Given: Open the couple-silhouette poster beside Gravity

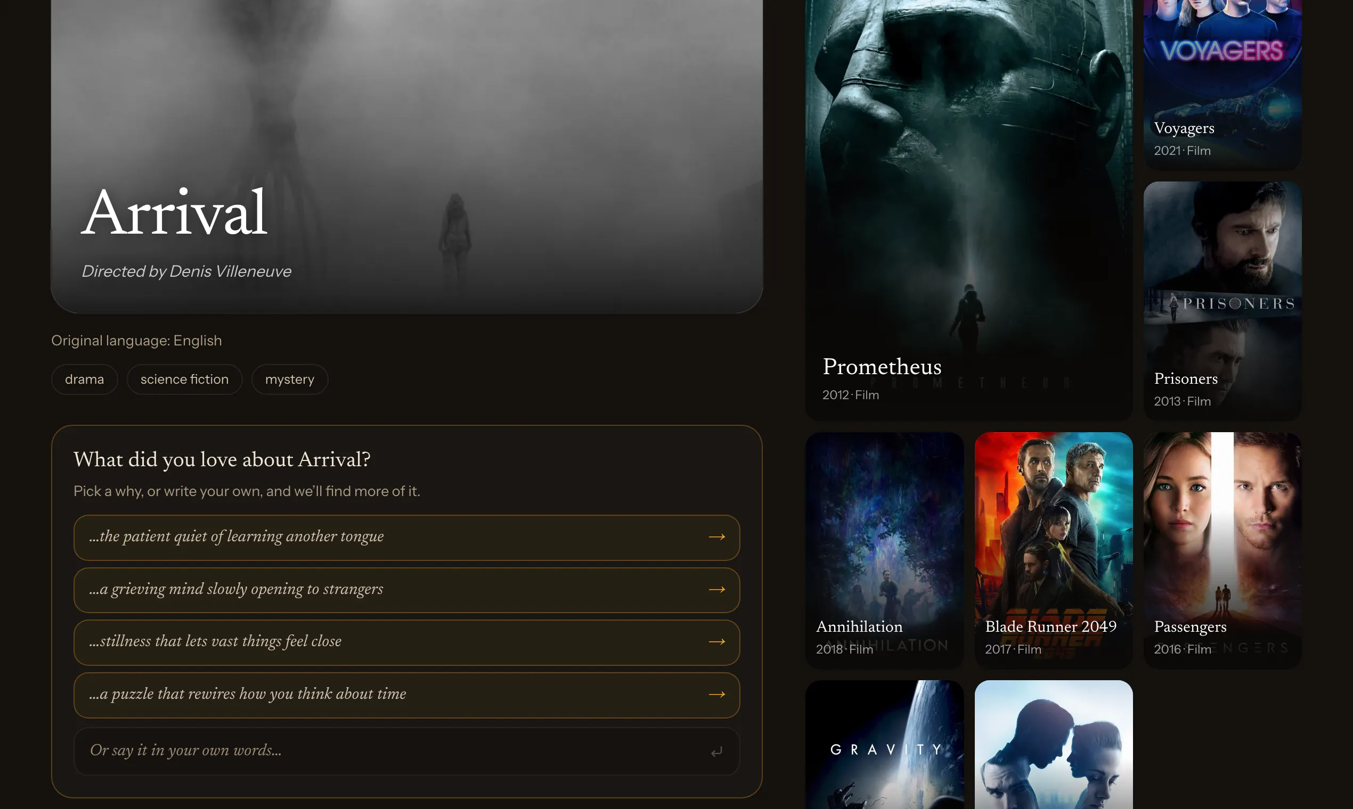Looking at the screenshot, I should [1054, 745].
